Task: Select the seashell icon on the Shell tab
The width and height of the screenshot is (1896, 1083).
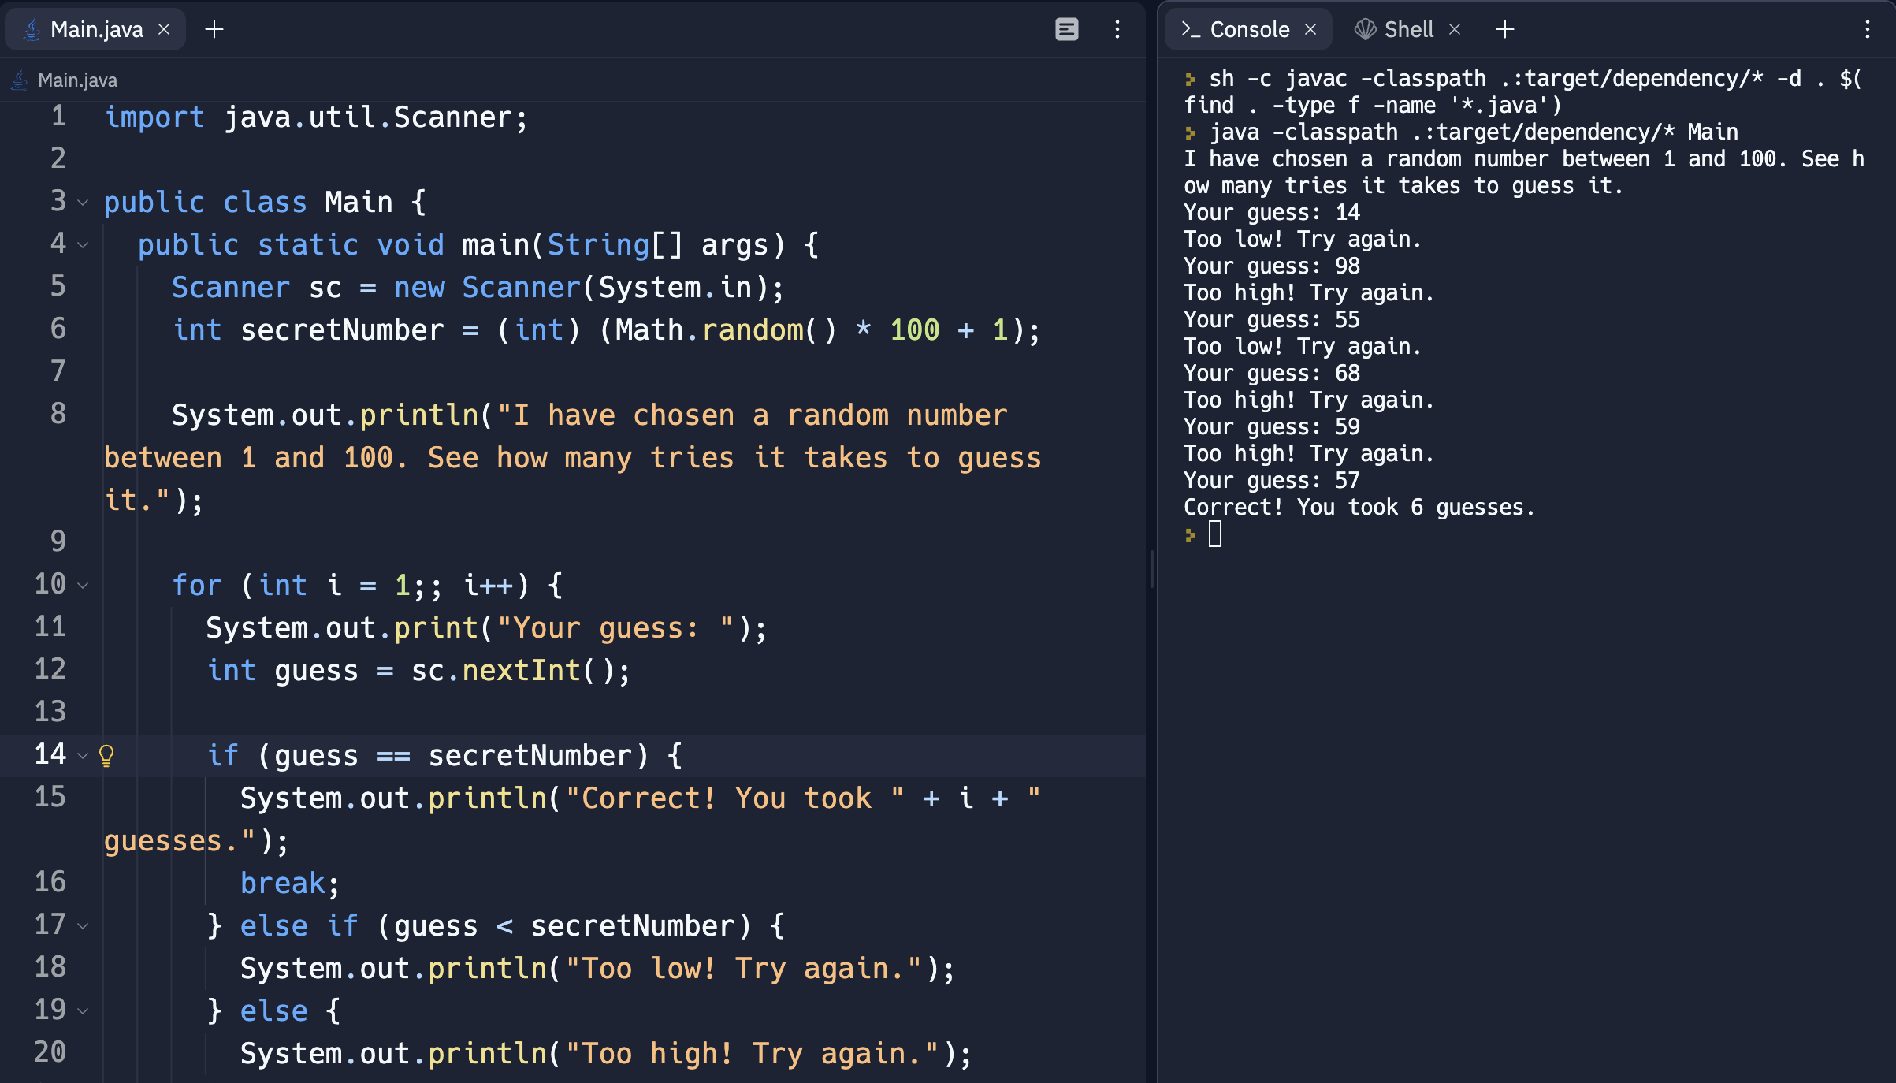Action: (1366, 29)
